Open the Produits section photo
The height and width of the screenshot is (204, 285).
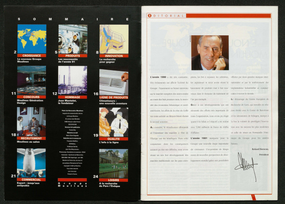(73, 38)
